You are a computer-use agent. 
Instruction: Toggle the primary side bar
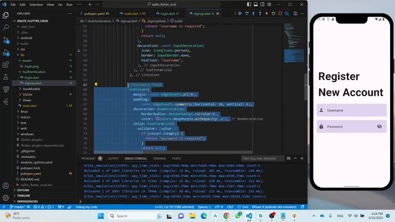coord(249,4)
